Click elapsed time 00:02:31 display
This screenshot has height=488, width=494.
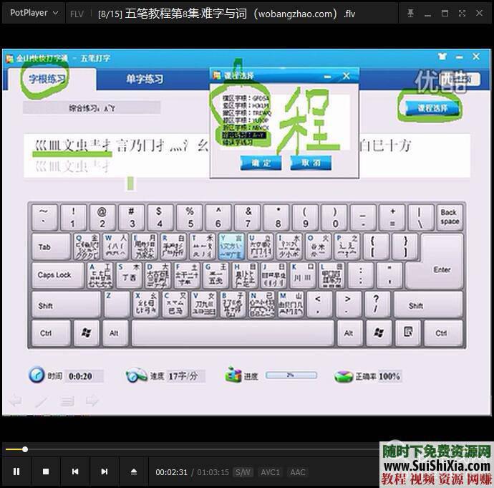171,472
